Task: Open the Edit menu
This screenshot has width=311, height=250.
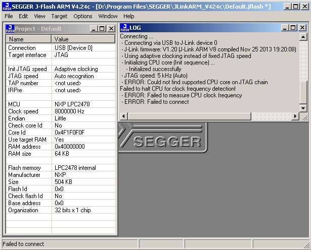Action: [x=23, y=16]
